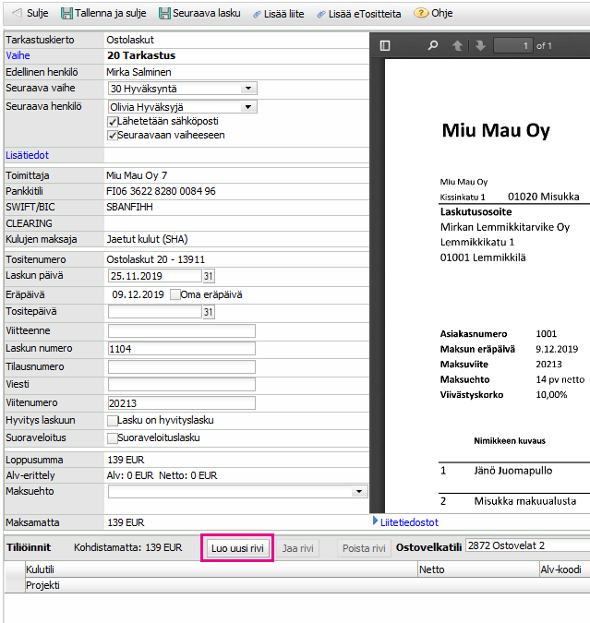Click the Viitteenne input field
This screenshot has height=623, width=590.
(x=182, y=331)
